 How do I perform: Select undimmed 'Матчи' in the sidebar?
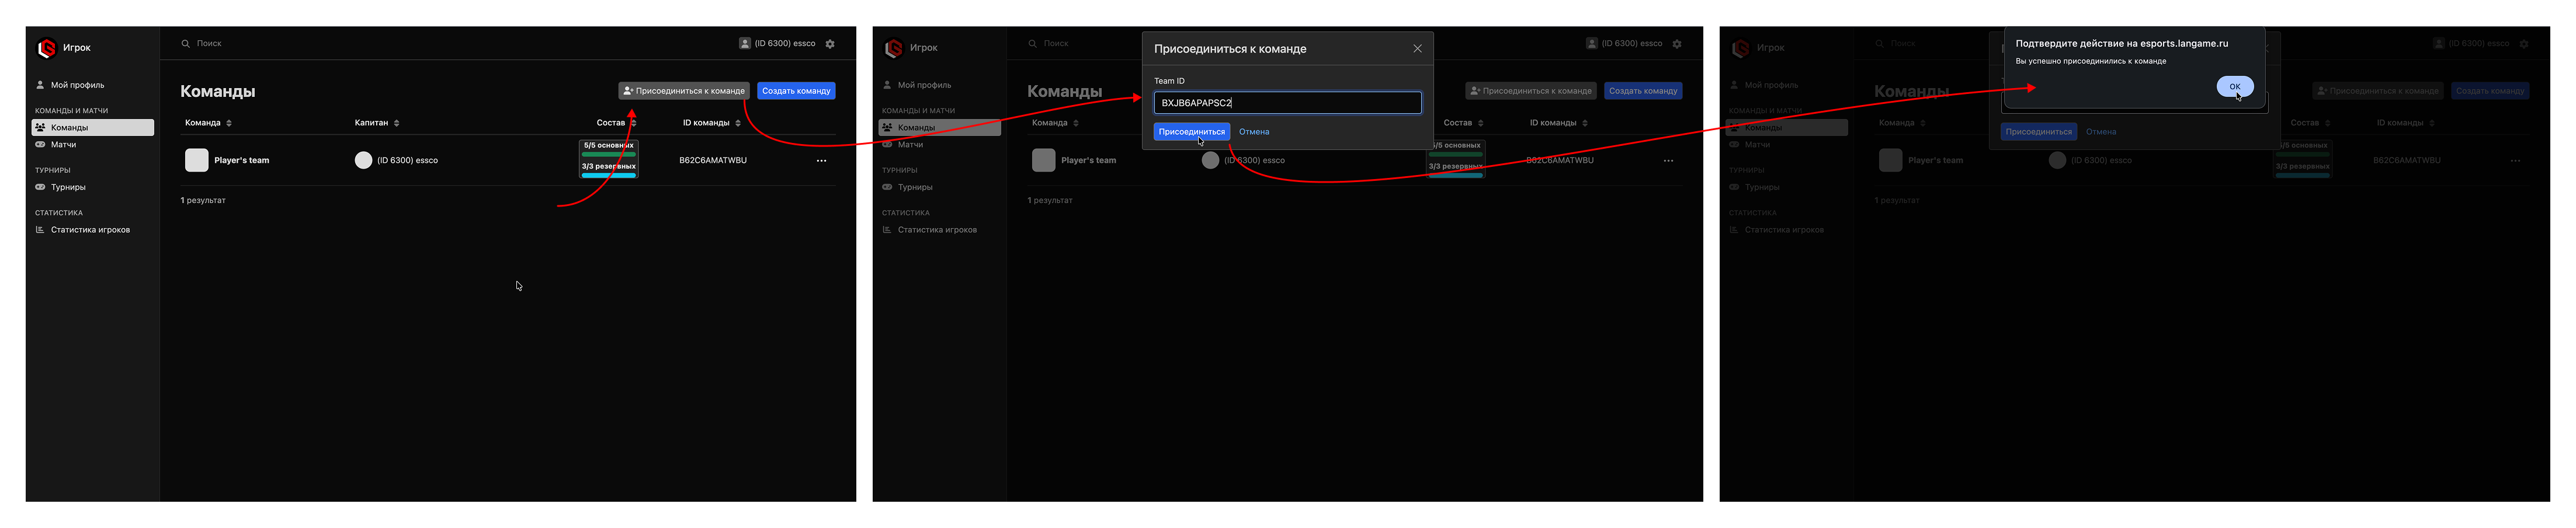63,145
